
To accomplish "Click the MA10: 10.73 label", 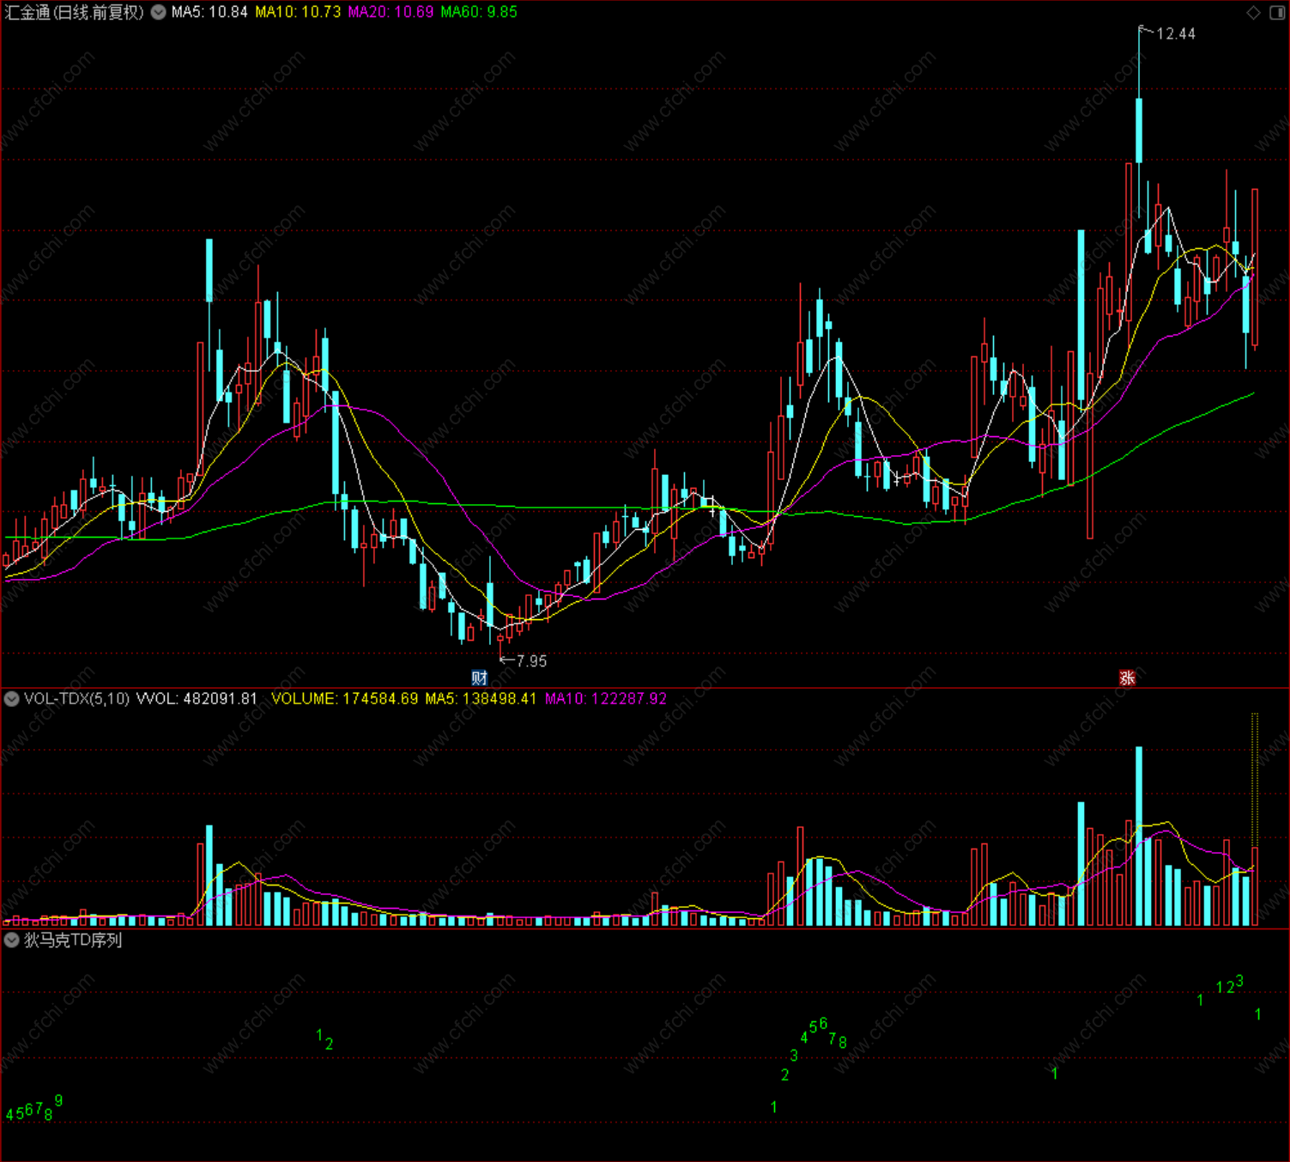I will click(298, 12).
